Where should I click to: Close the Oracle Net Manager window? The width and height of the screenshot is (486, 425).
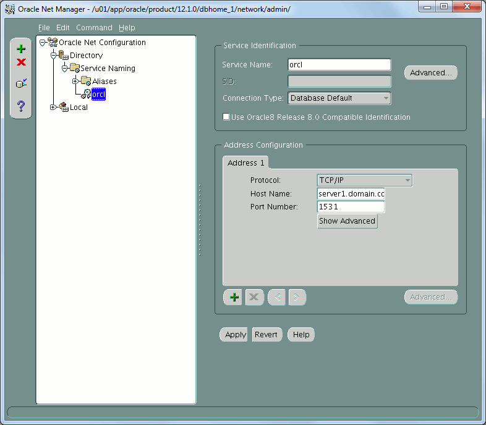pyautogui.click(x=467, y=7)
